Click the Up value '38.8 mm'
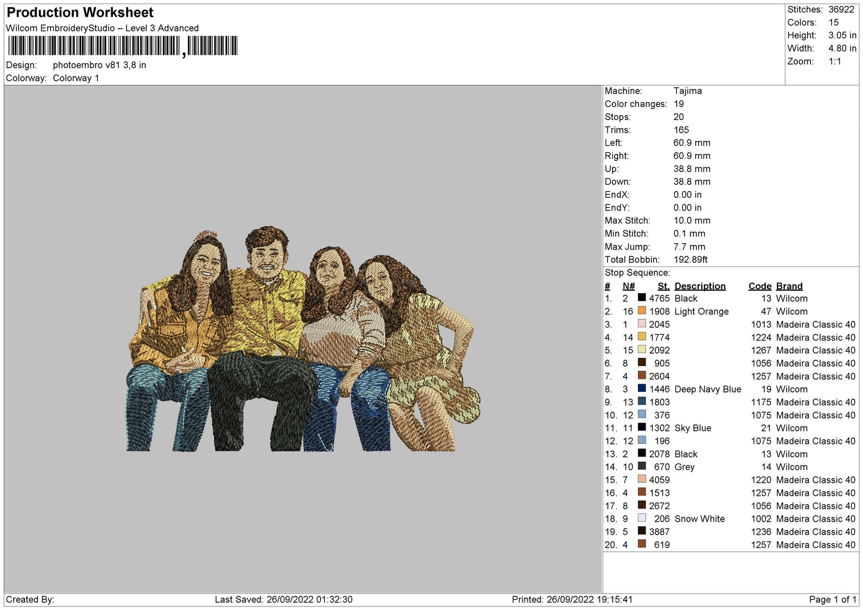863x610 pixels. point(692,169)
